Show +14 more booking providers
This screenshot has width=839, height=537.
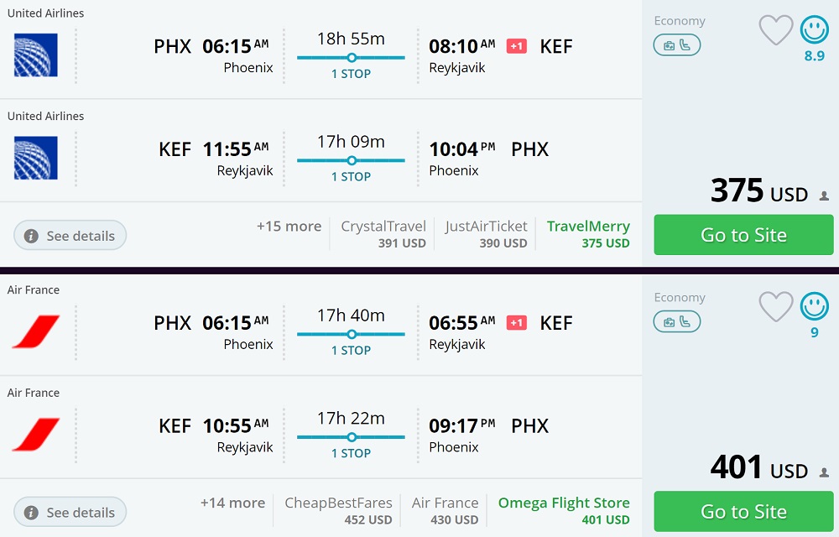point(232,503)
